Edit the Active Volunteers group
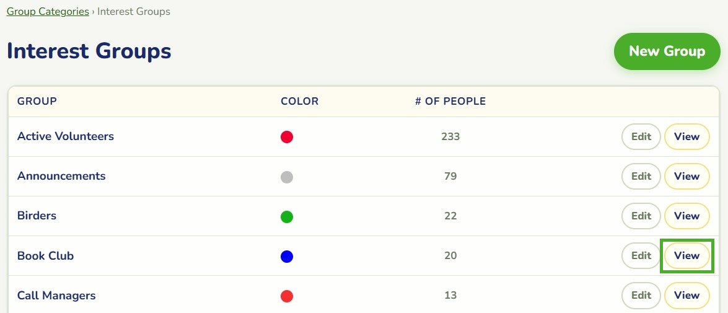Screen dimensions: 728x313 click(641, 136)
